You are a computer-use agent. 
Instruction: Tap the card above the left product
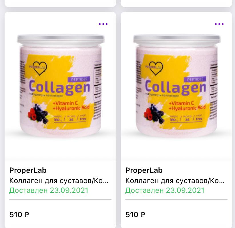[60, 3]
